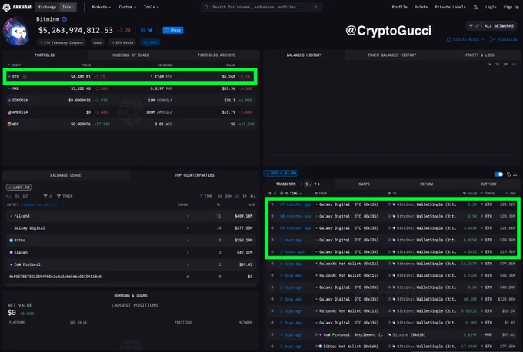The image size is (523, 352).
Task: Click the Time filter icon in counterparties
Action: [202, 196]
